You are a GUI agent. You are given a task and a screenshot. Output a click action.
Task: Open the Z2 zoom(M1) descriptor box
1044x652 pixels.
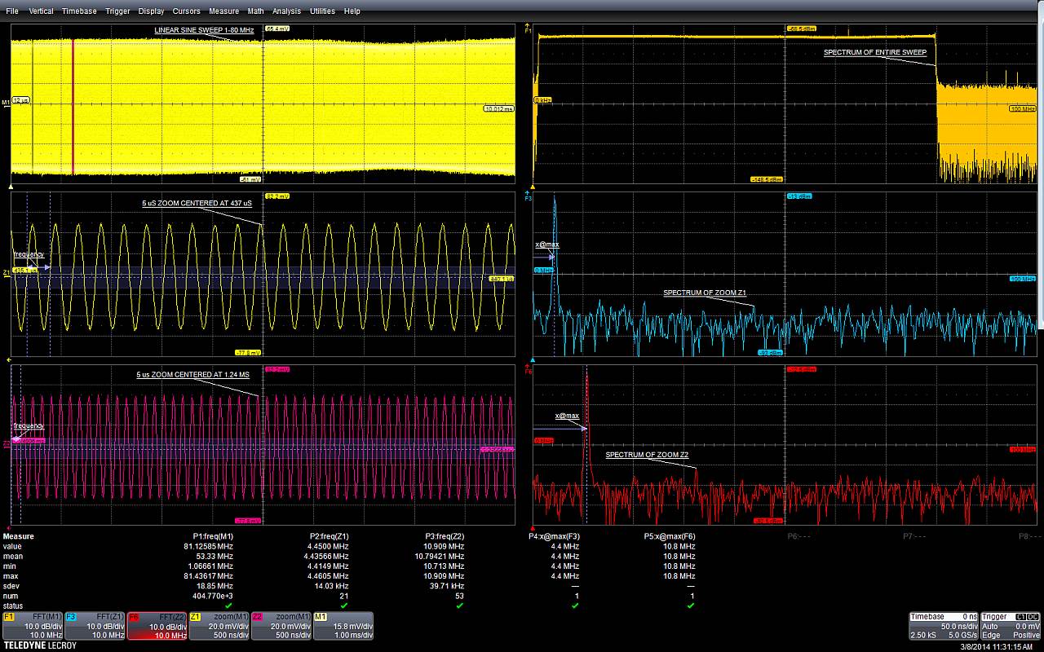[281, 626]
